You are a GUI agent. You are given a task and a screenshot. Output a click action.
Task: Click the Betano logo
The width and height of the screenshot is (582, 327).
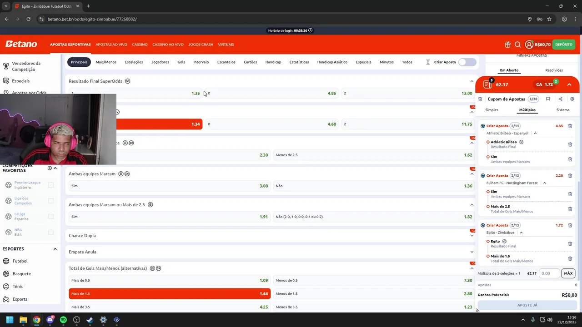pyautogui.click(x=21, y=44)
